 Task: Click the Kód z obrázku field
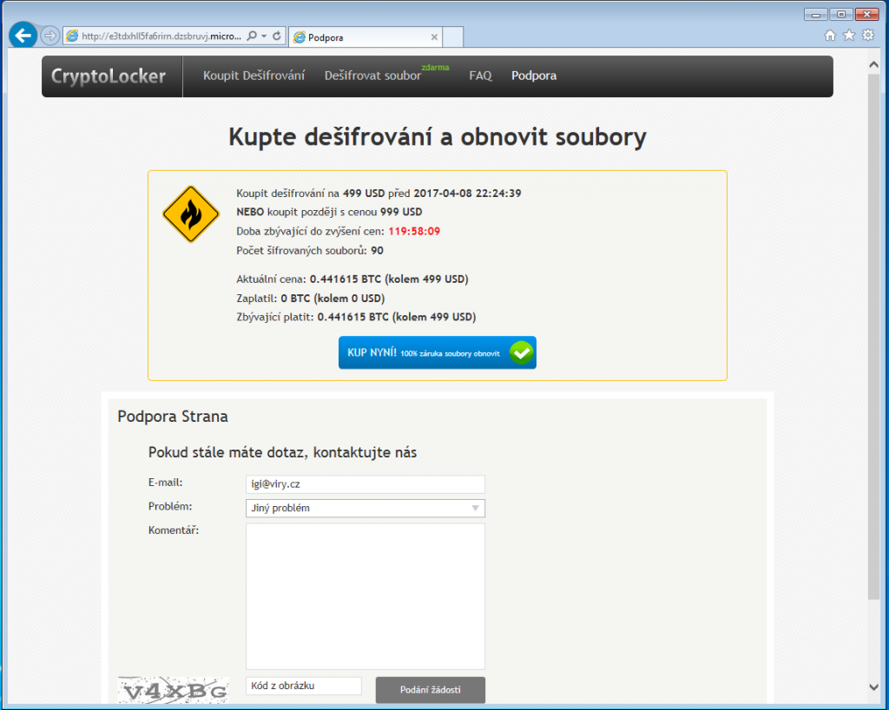pyautogui.click(x=303, y=686)
